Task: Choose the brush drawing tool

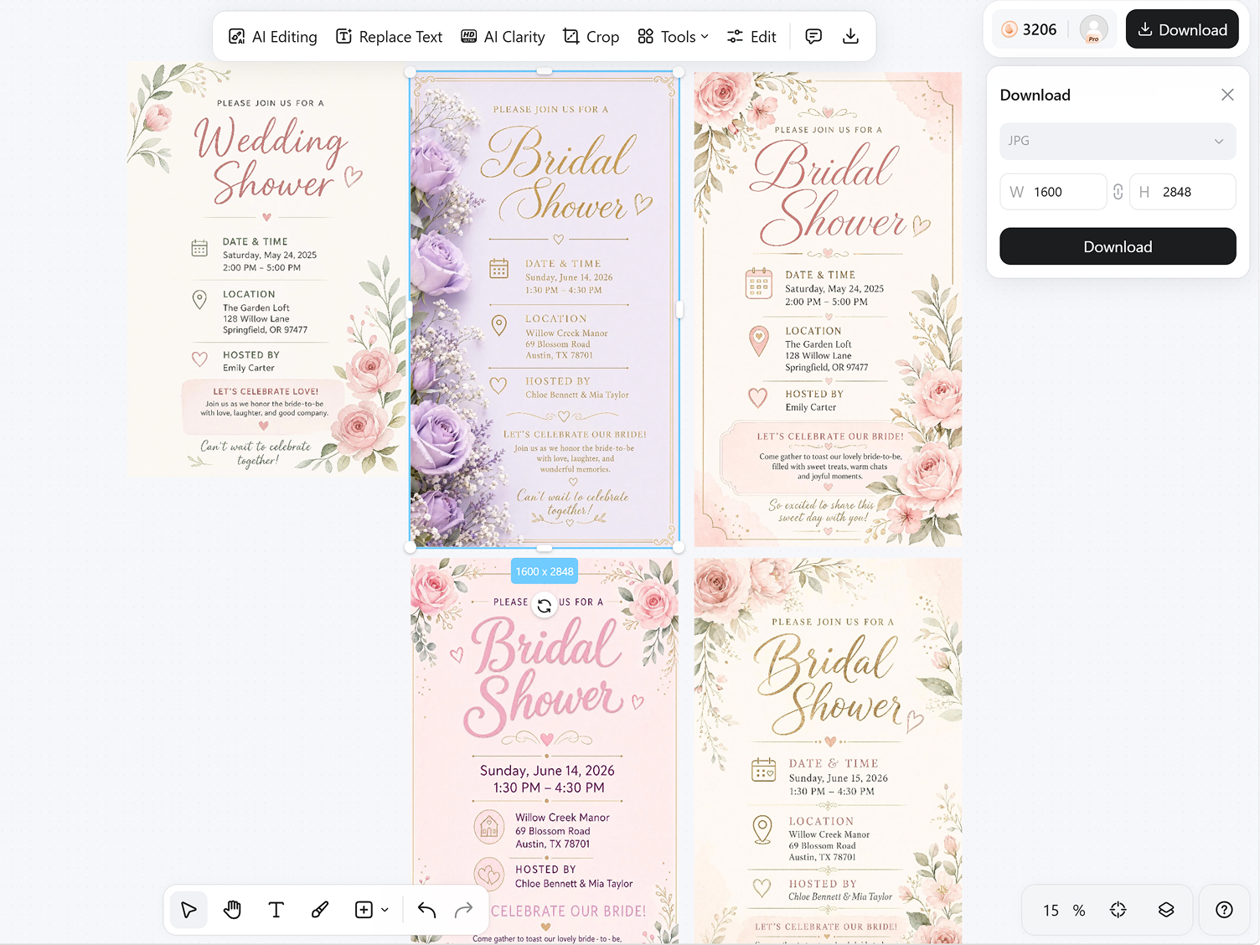Action: [320, 910]
